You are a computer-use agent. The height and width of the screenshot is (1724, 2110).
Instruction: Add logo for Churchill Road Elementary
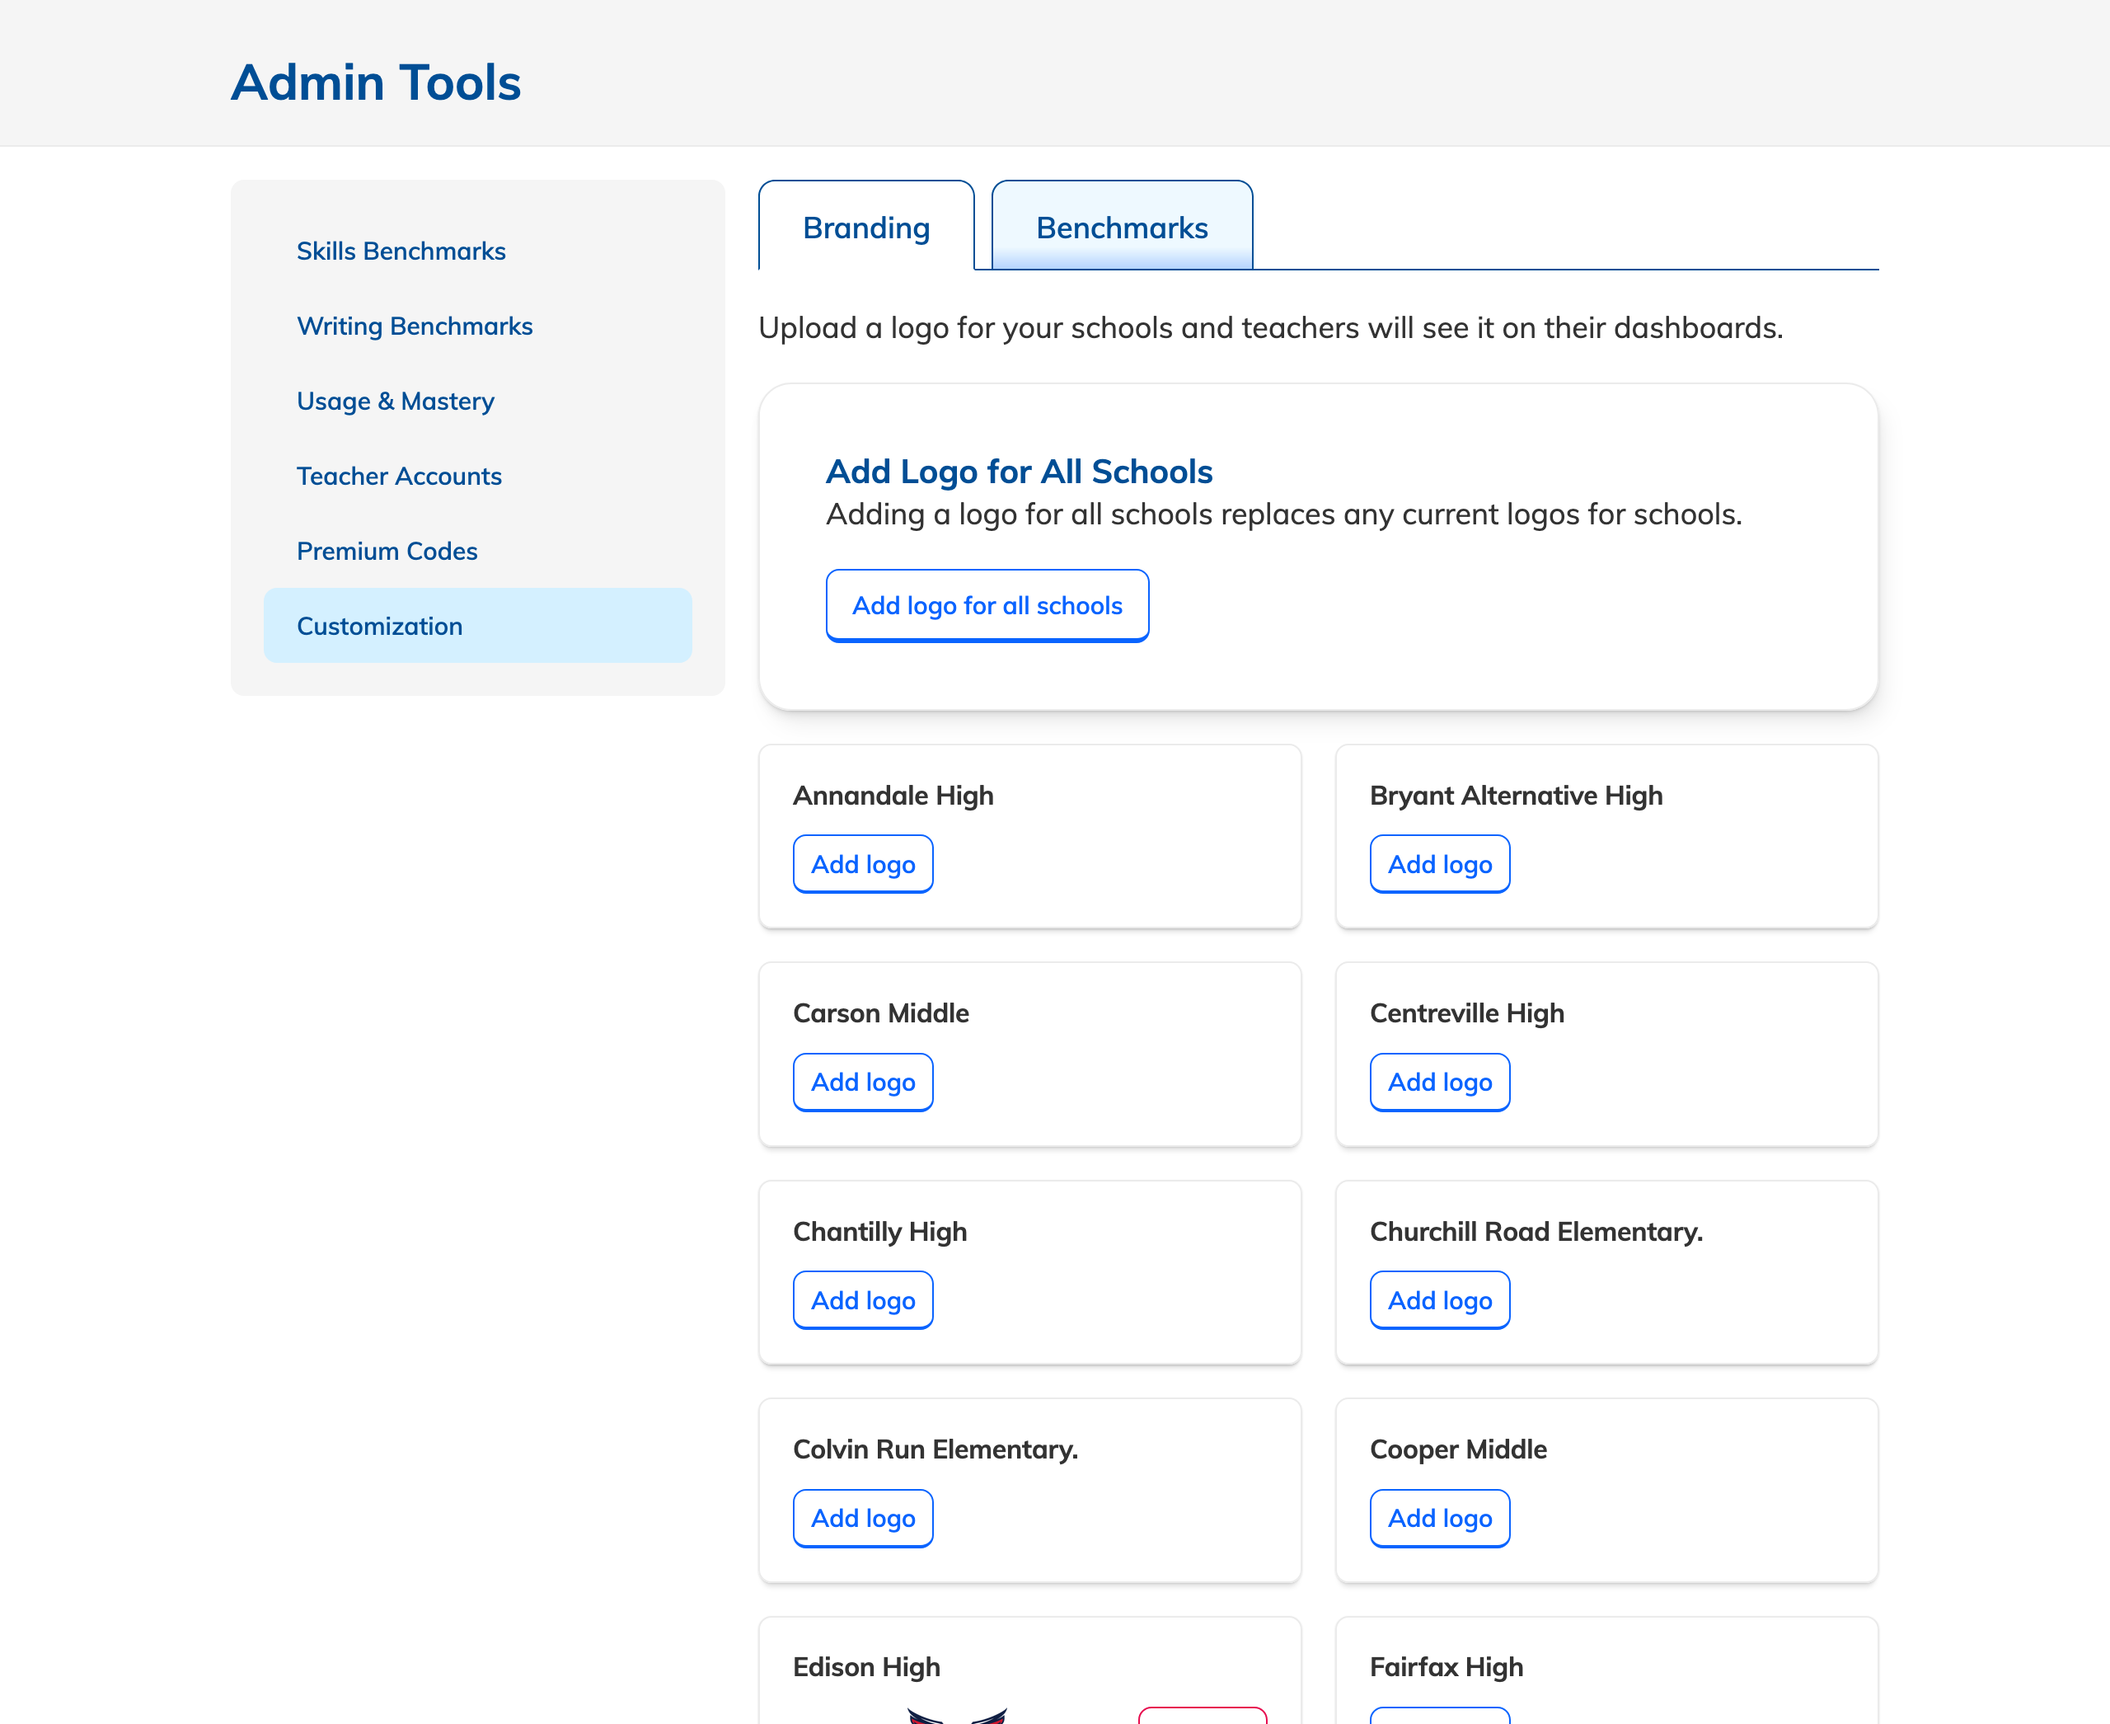tap(1439, 1300)
